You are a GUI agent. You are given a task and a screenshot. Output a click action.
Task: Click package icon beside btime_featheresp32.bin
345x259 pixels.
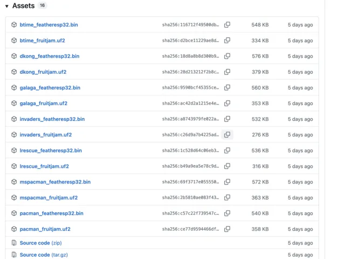coord(14,25)
